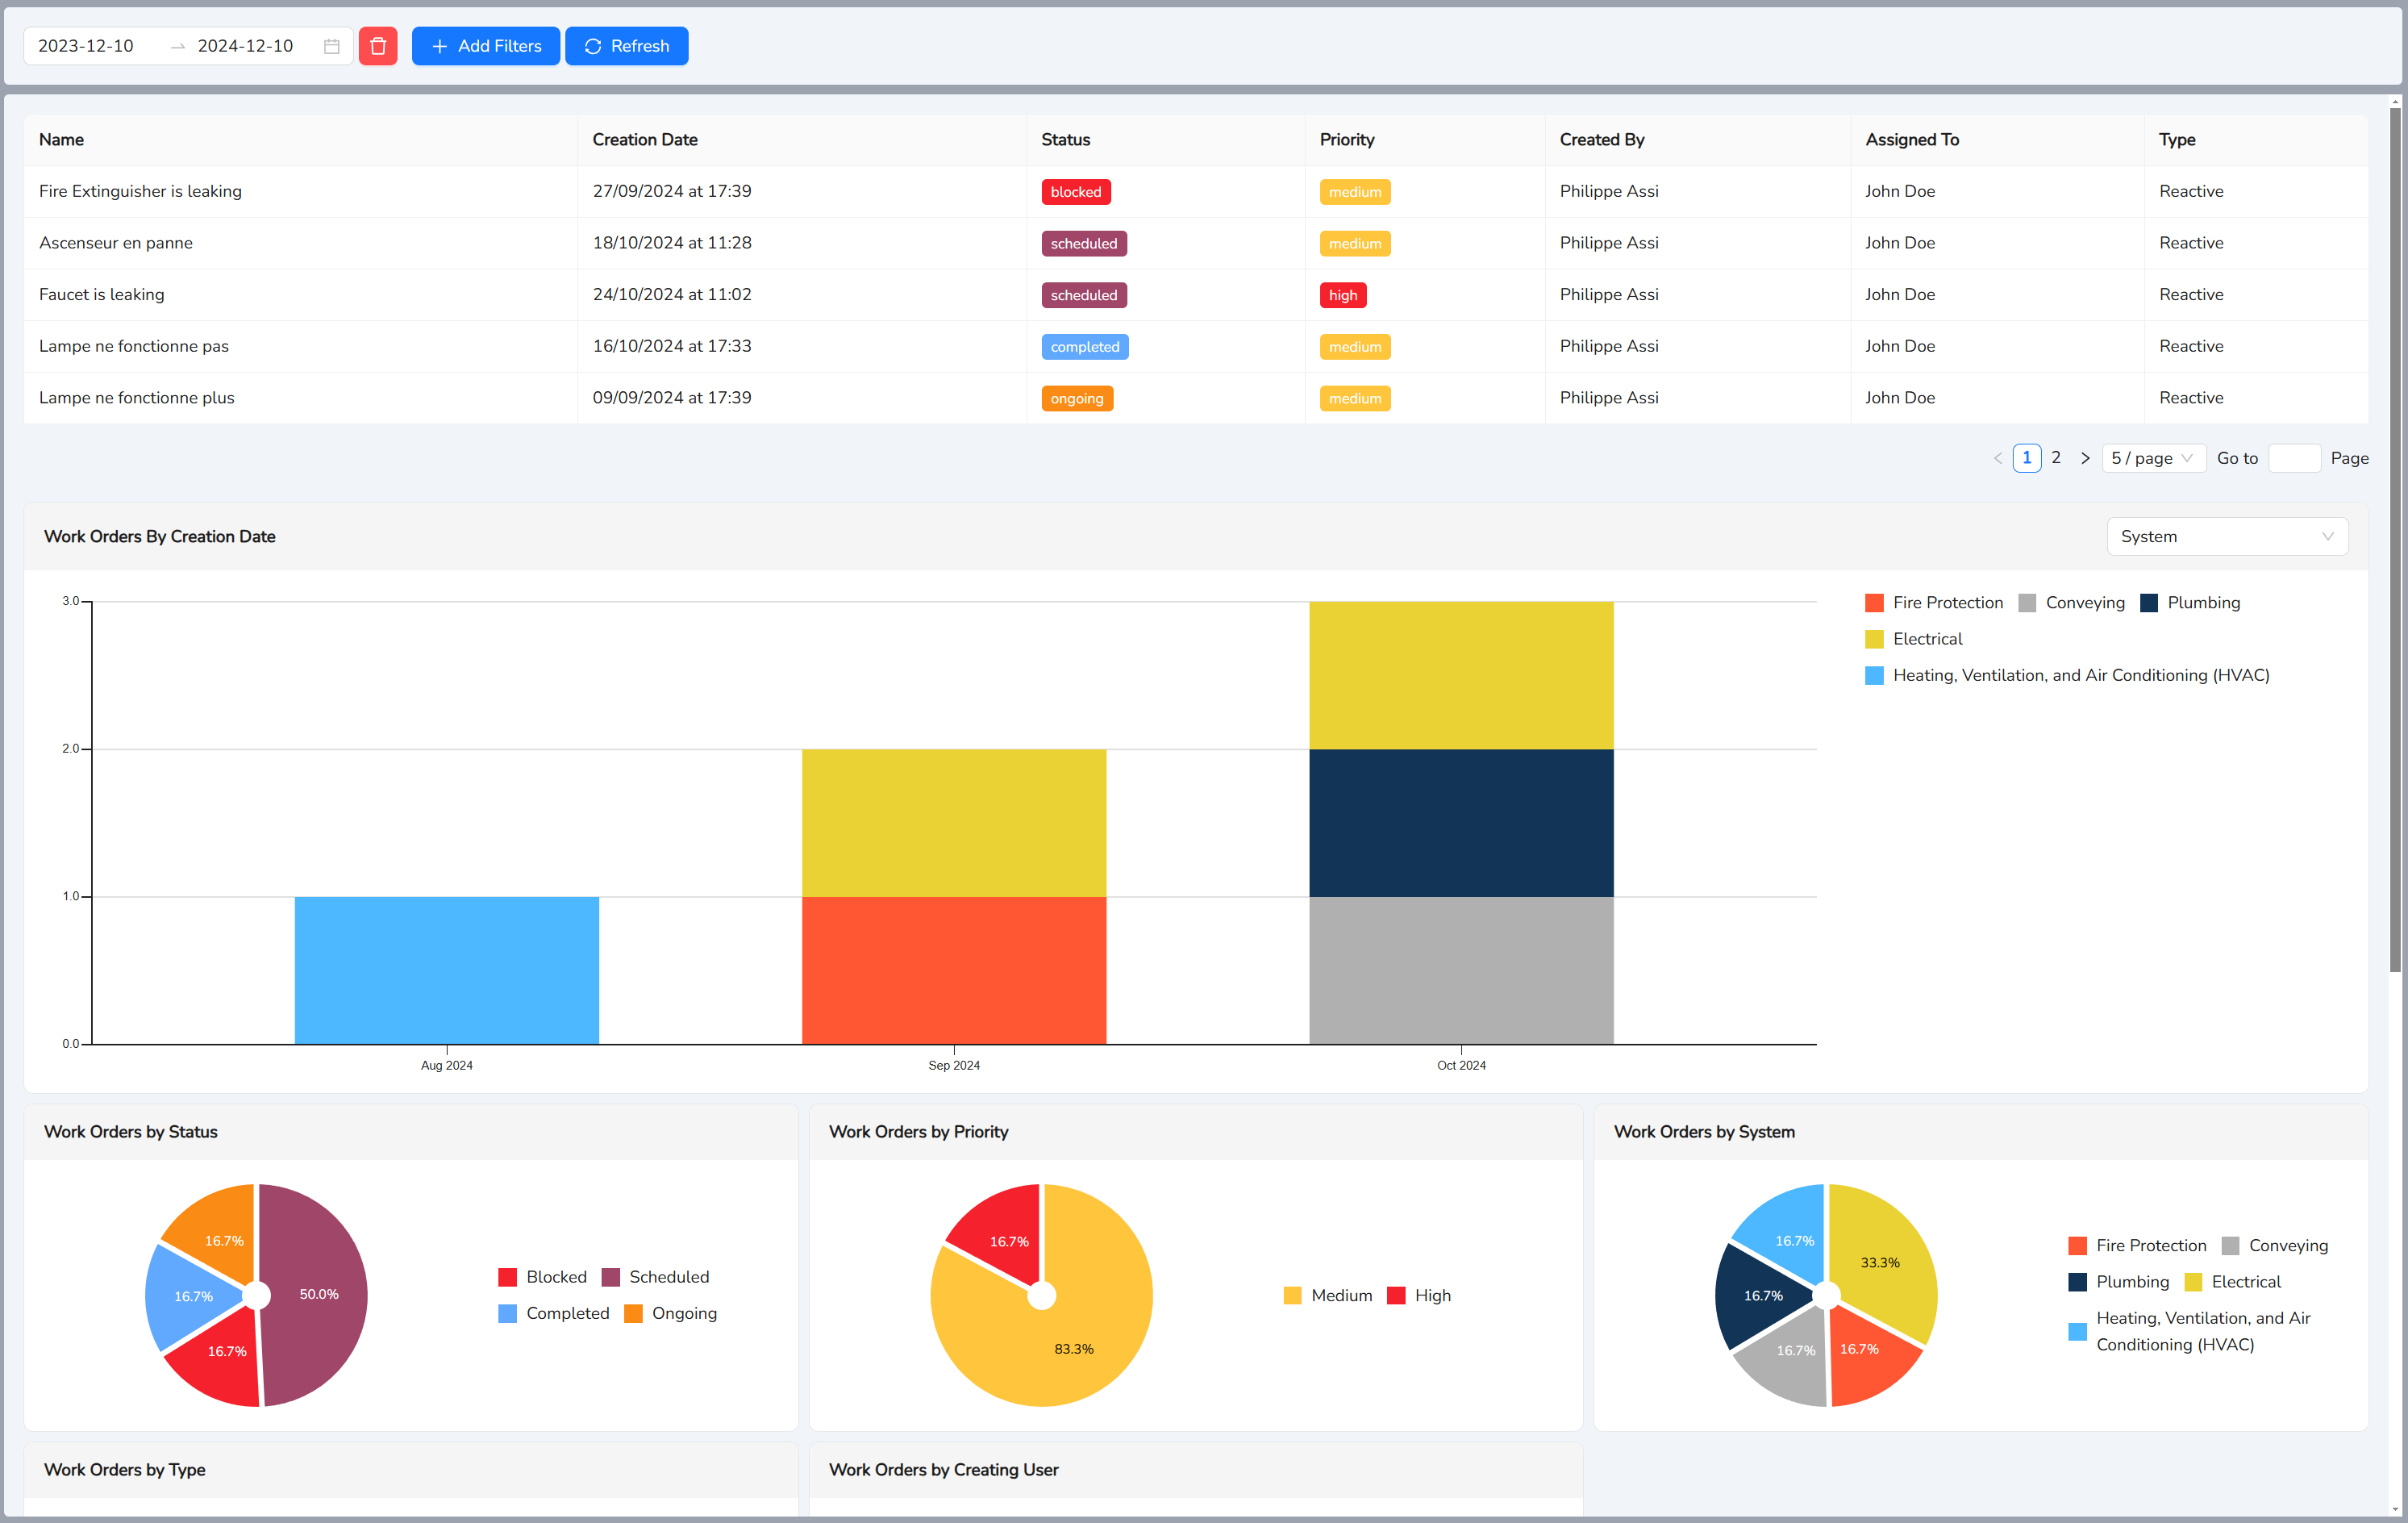
Task: Open the System grouping dropdown
Action: [x=2227, y=537]
